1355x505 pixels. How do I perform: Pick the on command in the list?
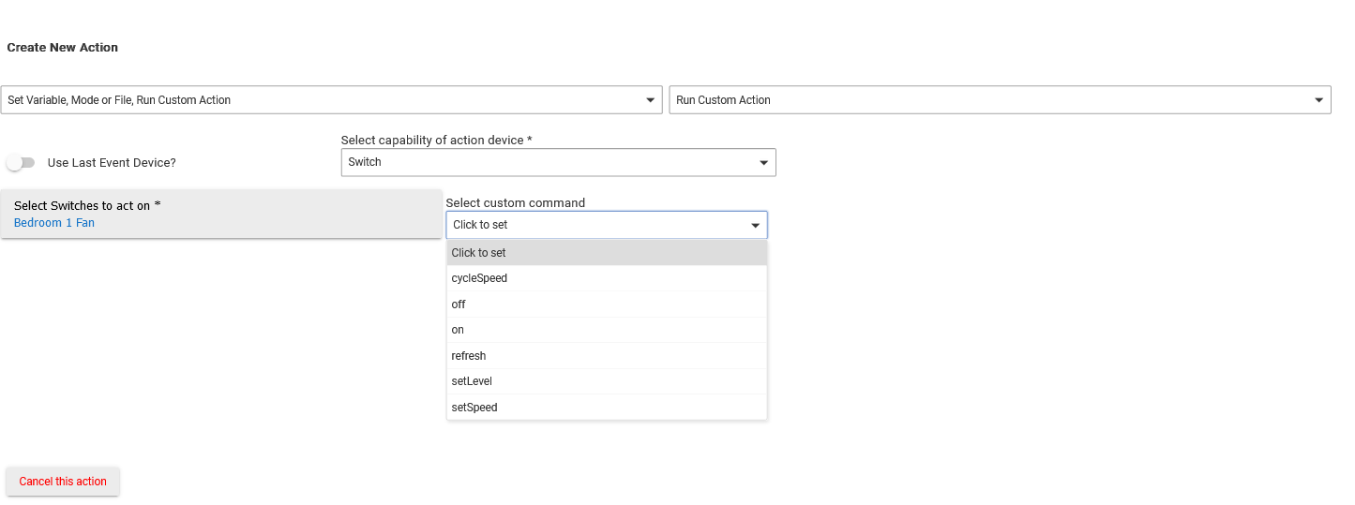[458, 330]
